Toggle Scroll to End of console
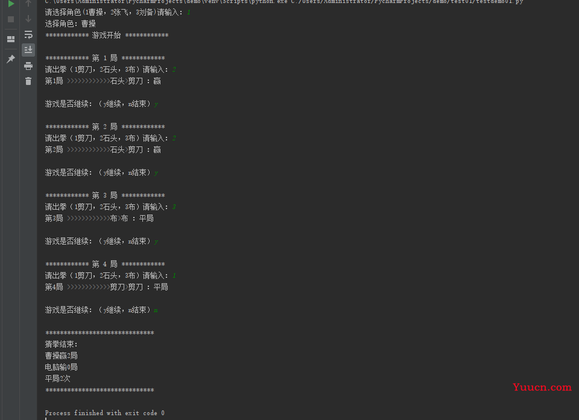 pos(28,50)
